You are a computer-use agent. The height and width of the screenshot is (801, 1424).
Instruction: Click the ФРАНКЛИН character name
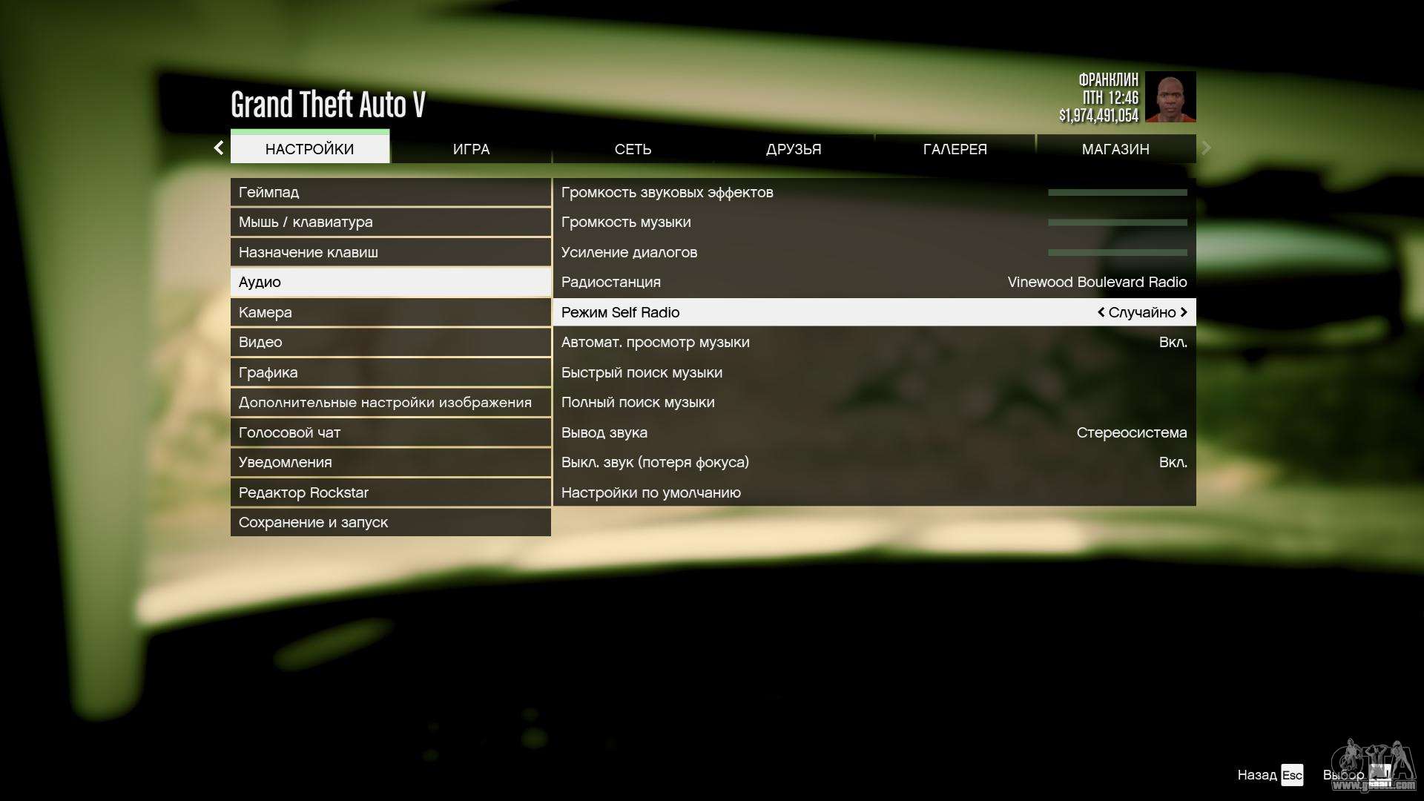[x=1108, y=79]
